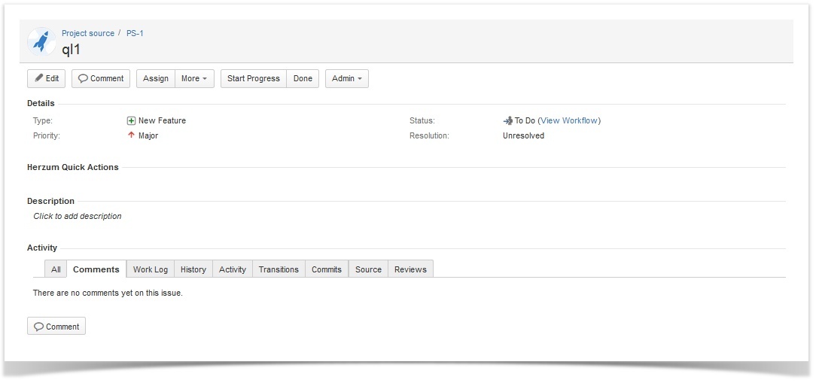This screenshot has height=383, width=819.
Task: Open the Admin dropdown menu
Action: point(346,78)
